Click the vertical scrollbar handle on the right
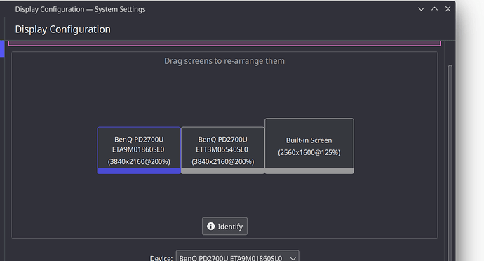Screen dimensions: 484x261 (450, 163)
